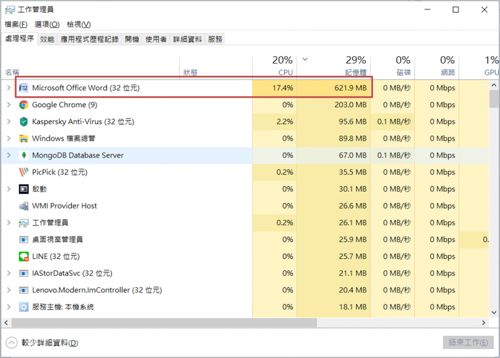
Task: Click the 95.6 MB memory value
Action: click(353, 122)
